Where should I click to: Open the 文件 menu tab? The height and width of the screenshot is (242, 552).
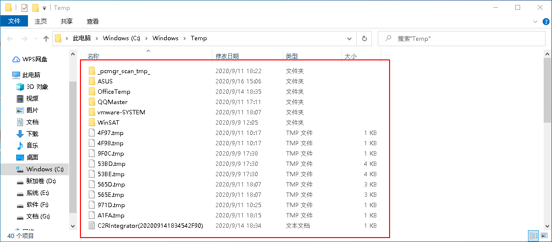tap(14, 21)
